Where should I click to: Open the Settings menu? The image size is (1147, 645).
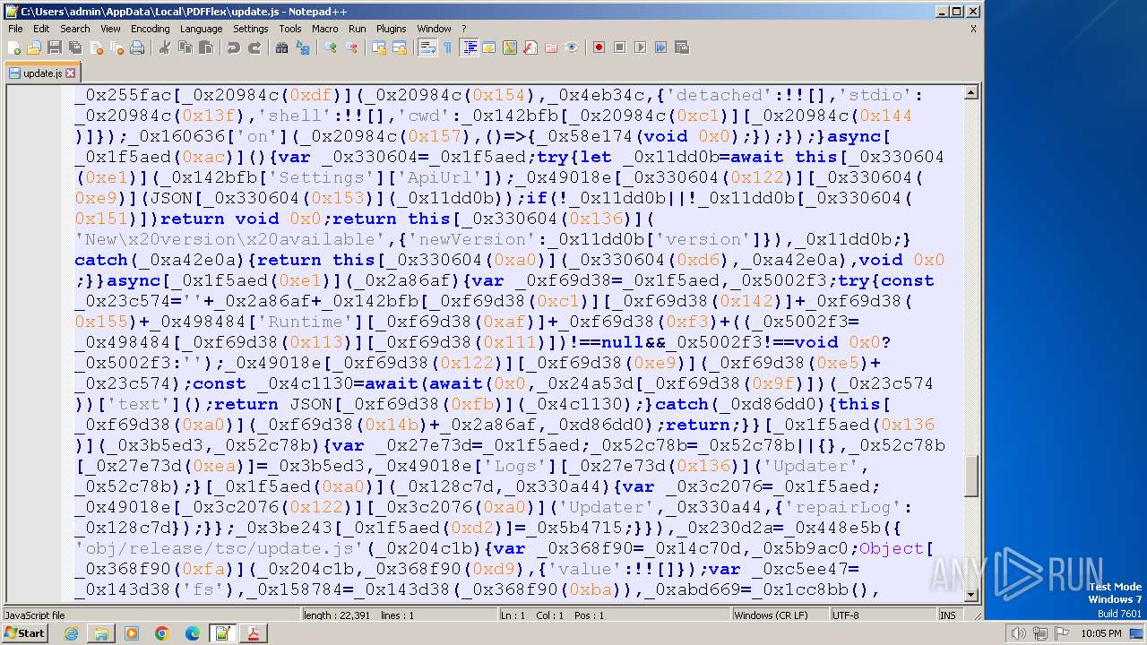[251, 29]
